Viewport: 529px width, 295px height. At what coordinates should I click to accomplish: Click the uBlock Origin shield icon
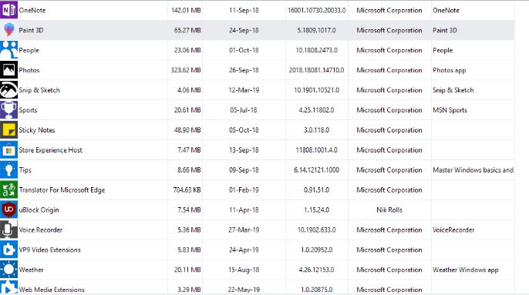click(8, 210)
